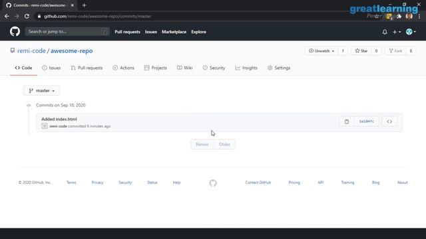Screen dimensions: 426x239
Task: Open the Code tab
Action: pos(24,68)
